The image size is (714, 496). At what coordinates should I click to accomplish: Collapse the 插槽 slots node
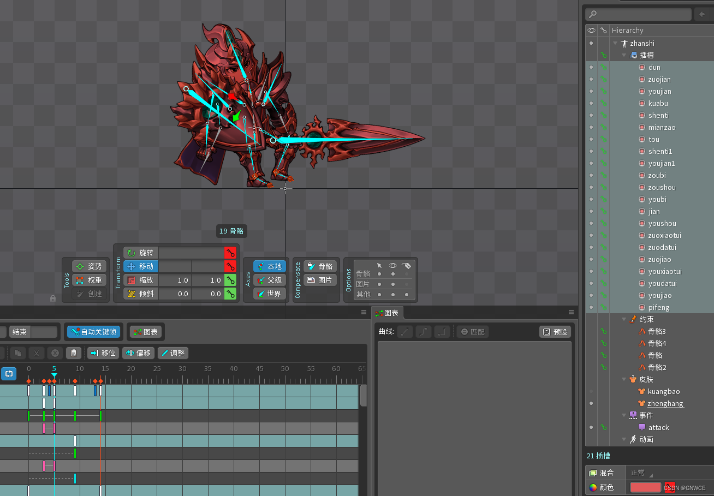(624, 55)
